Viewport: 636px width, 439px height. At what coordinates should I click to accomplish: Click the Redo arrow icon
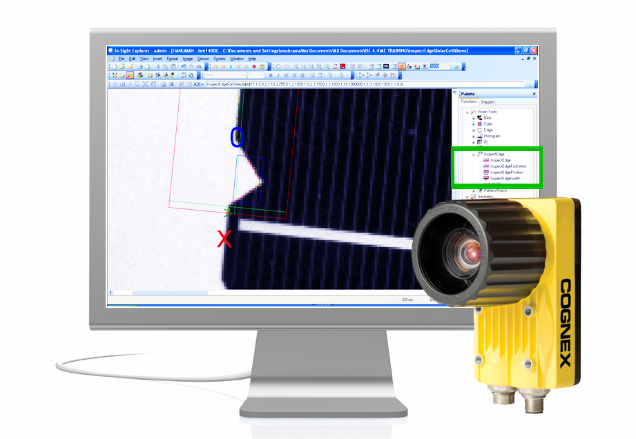pos(191,66)
